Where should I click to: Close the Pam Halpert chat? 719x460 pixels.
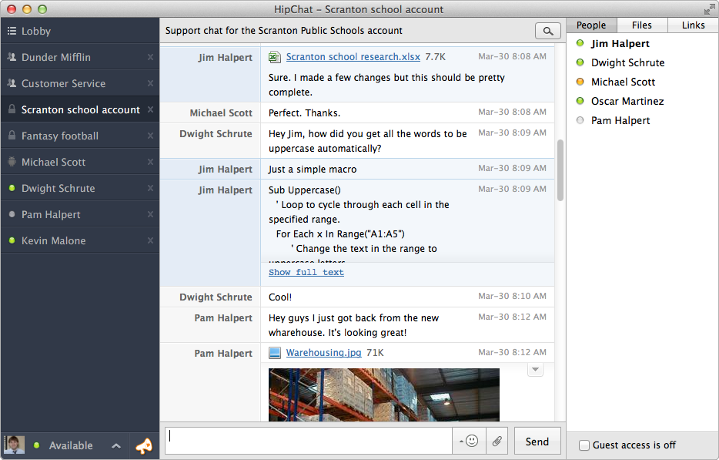click(x=150, y=214)
